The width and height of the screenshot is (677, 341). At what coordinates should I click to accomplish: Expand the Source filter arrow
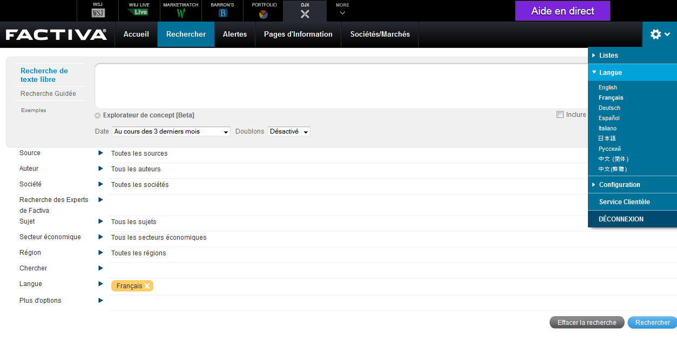click(100, 153)
